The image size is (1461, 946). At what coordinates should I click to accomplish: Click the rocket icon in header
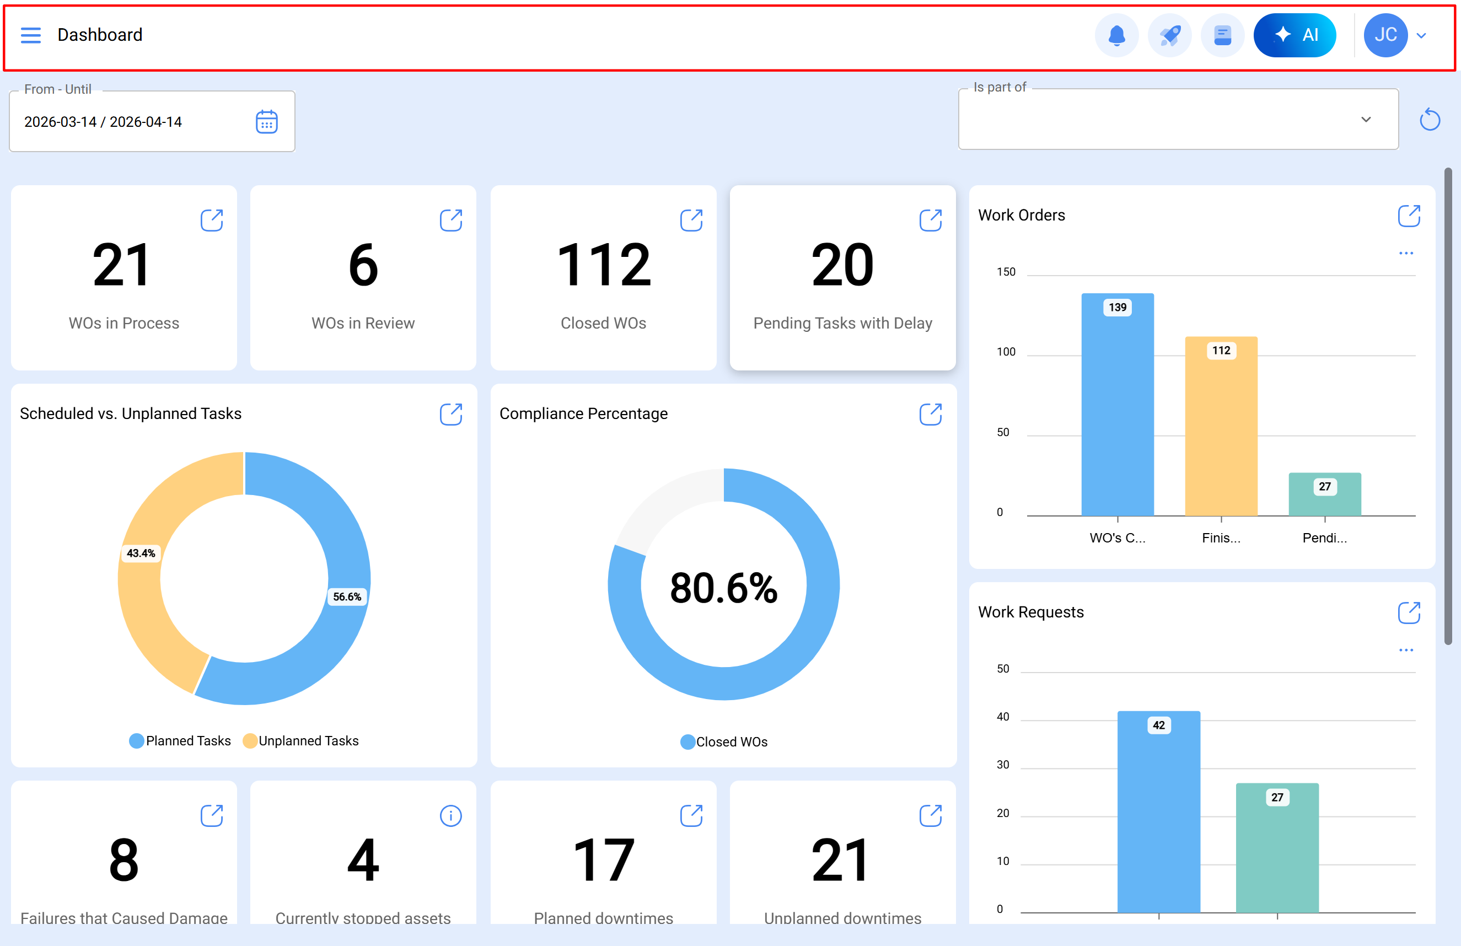pos(1169,35)
